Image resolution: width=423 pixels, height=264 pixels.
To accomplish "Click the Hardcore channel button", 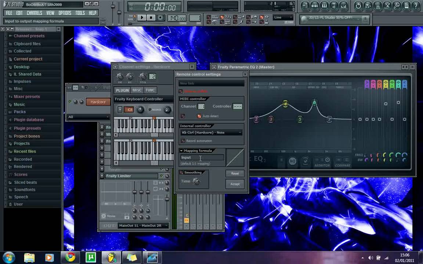I will (98, 102).
